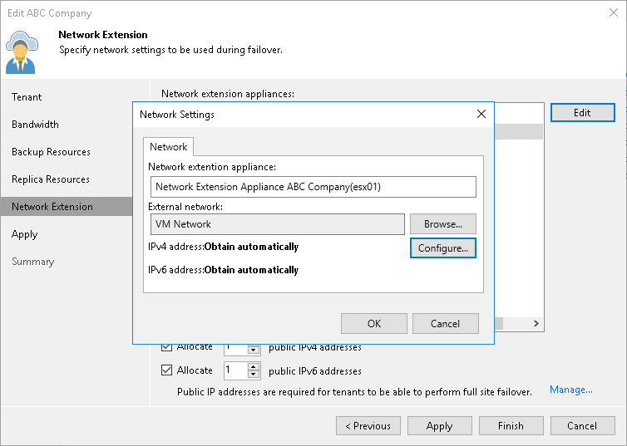627x446 pixels.
Task: Confirm Network Settings with OK
Action: (374, 324)
